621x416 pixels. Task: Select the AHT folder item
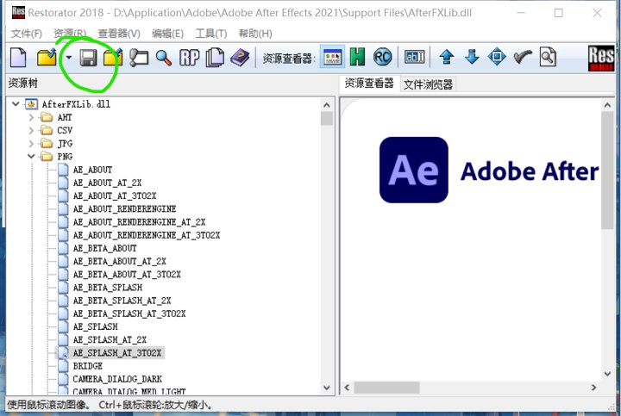[x=64, y=117]
